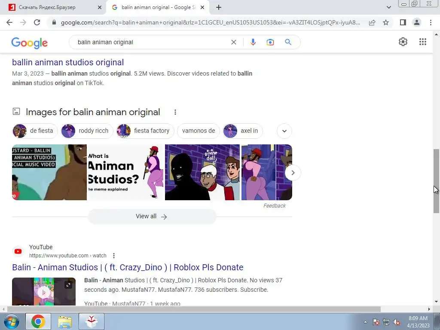Screen dimensions: 440x330
Task: Open Google quick settings gear
Action: (x=403, y=42)
